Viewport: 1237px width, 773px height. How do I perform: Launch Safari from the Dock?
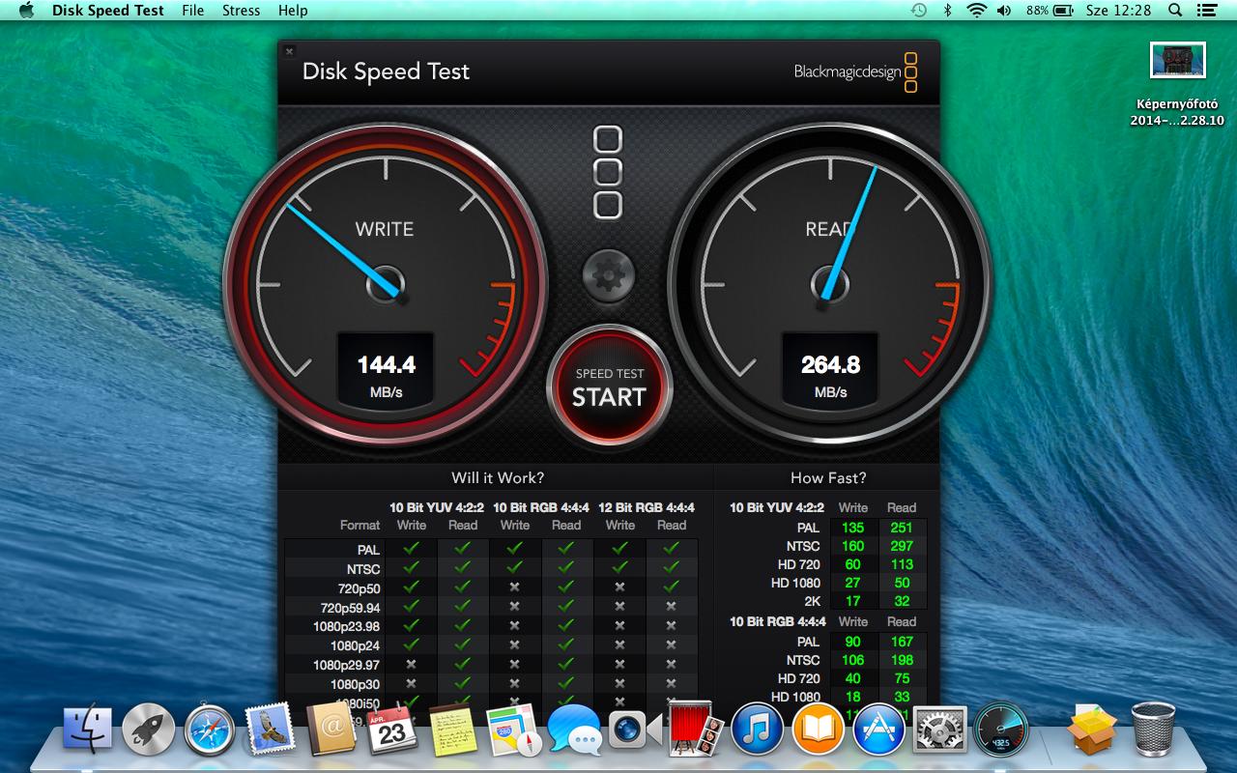pos(210,730)
